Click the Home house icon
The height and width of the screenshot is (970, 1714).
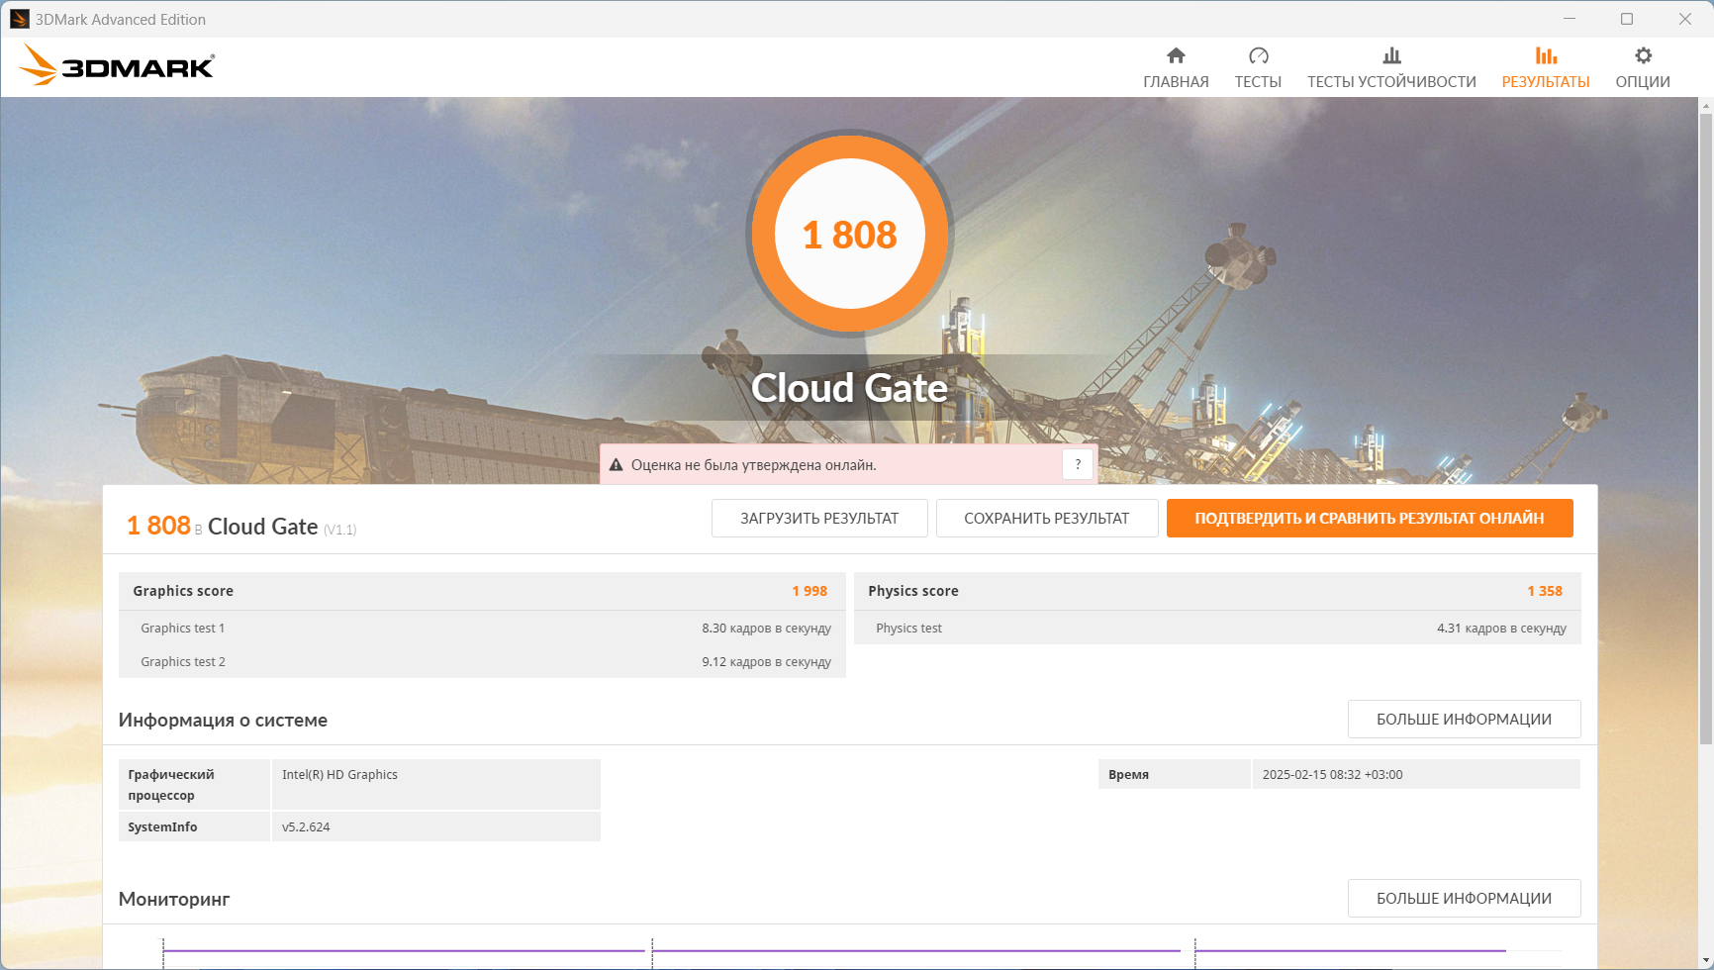click(1176, 55)
